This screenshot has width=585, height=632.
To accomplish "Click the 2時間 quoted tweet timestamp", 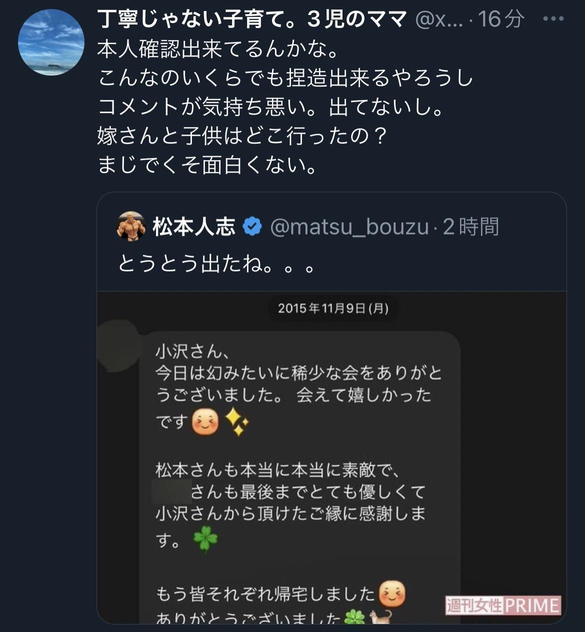I will (471, 227).
